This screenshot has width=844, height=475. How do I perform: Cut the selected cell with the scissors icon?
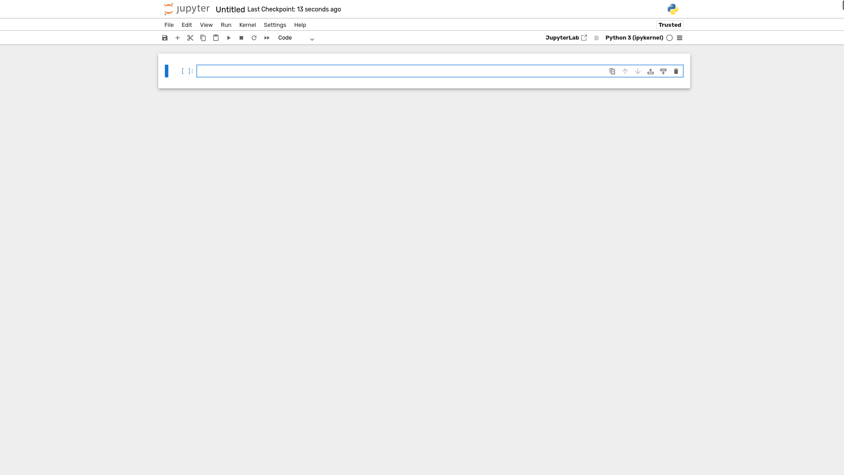click(x=190, y=38)
